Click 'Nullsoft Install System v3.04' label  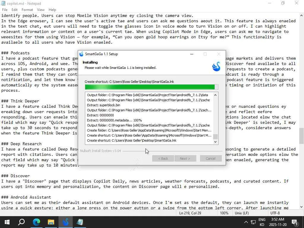tap(100, 151)
